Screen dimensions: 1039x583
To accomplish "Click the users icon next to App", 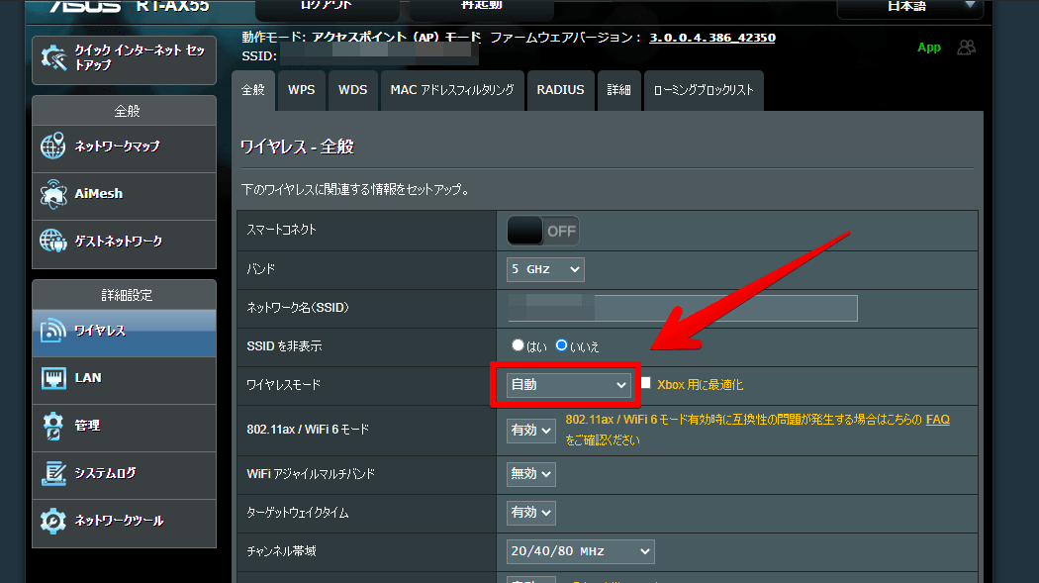I will (x=967, y=47).
